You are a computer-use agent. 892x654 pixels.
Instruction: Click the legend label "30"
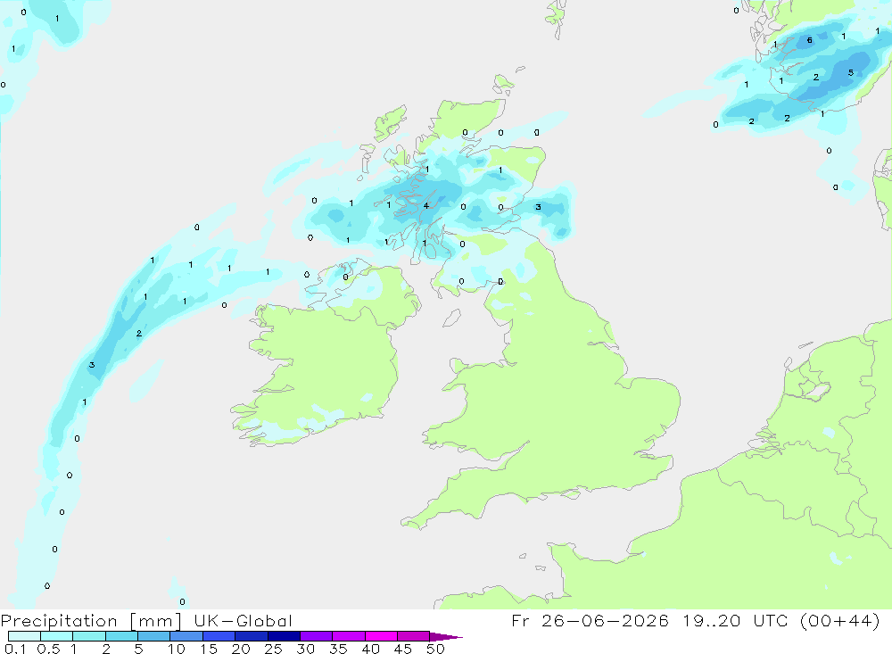coord(305,649)
